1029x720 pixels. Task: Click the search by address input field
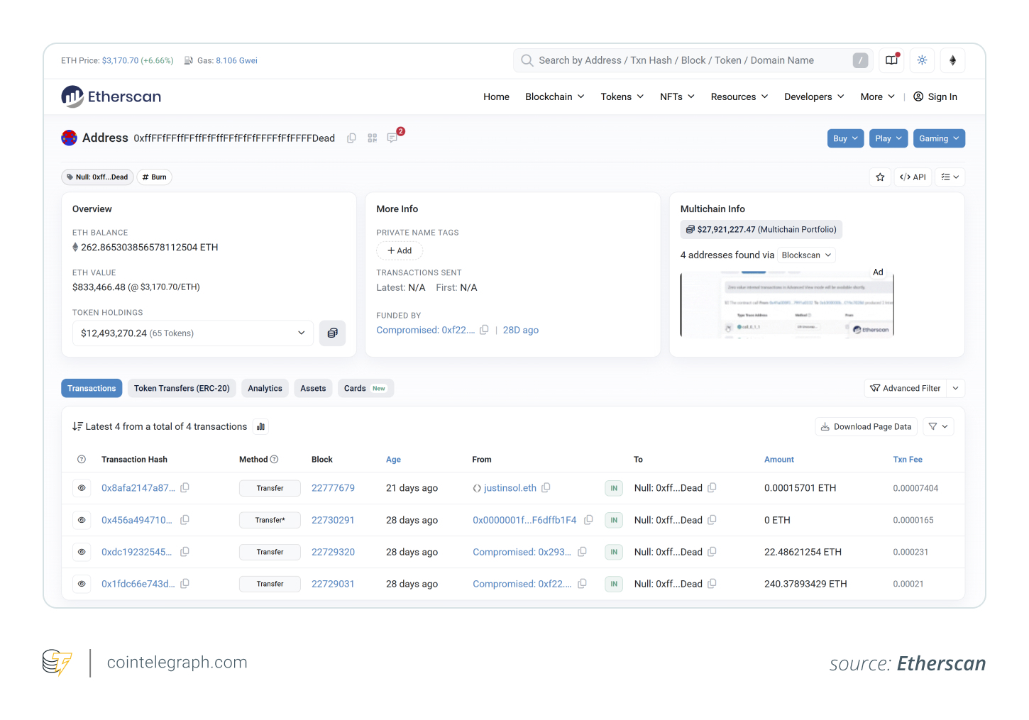(692, 60)
